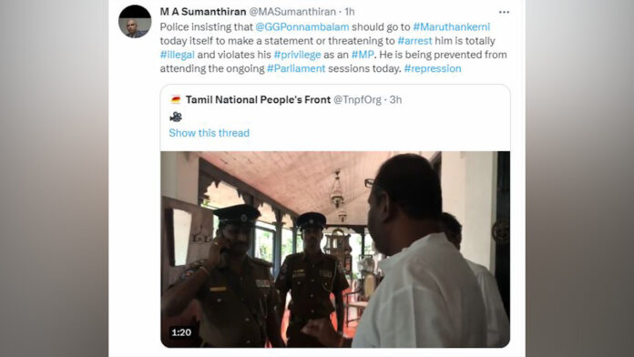Click Show this thread link
This screenshot has height=357, width=634.
coord(209,133)
